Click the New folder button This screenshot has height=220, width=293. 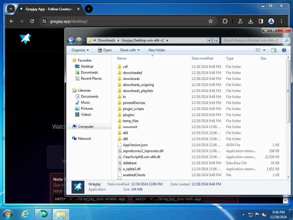(157, 50)
